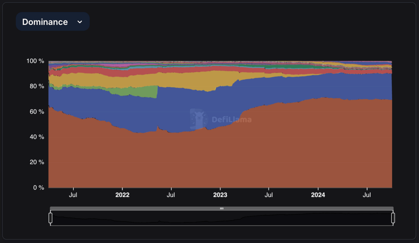Click the 60 % y-axis label
The width and height of the screenshot is (419, 243).
coord(37,111)
